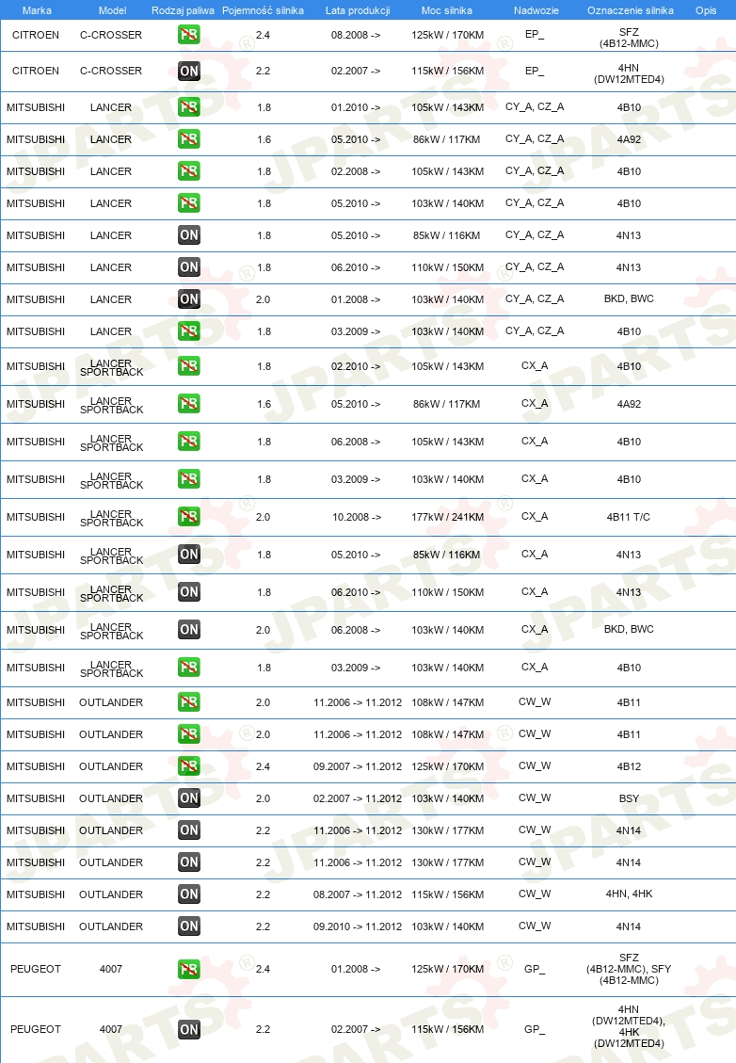Select diesel icon in Outlander 09.2010 row
736x1063 pixels.
188,926
